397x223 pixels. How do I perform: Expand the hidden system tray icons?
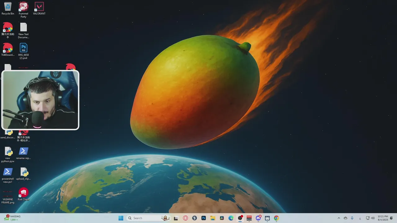[339, 218]
